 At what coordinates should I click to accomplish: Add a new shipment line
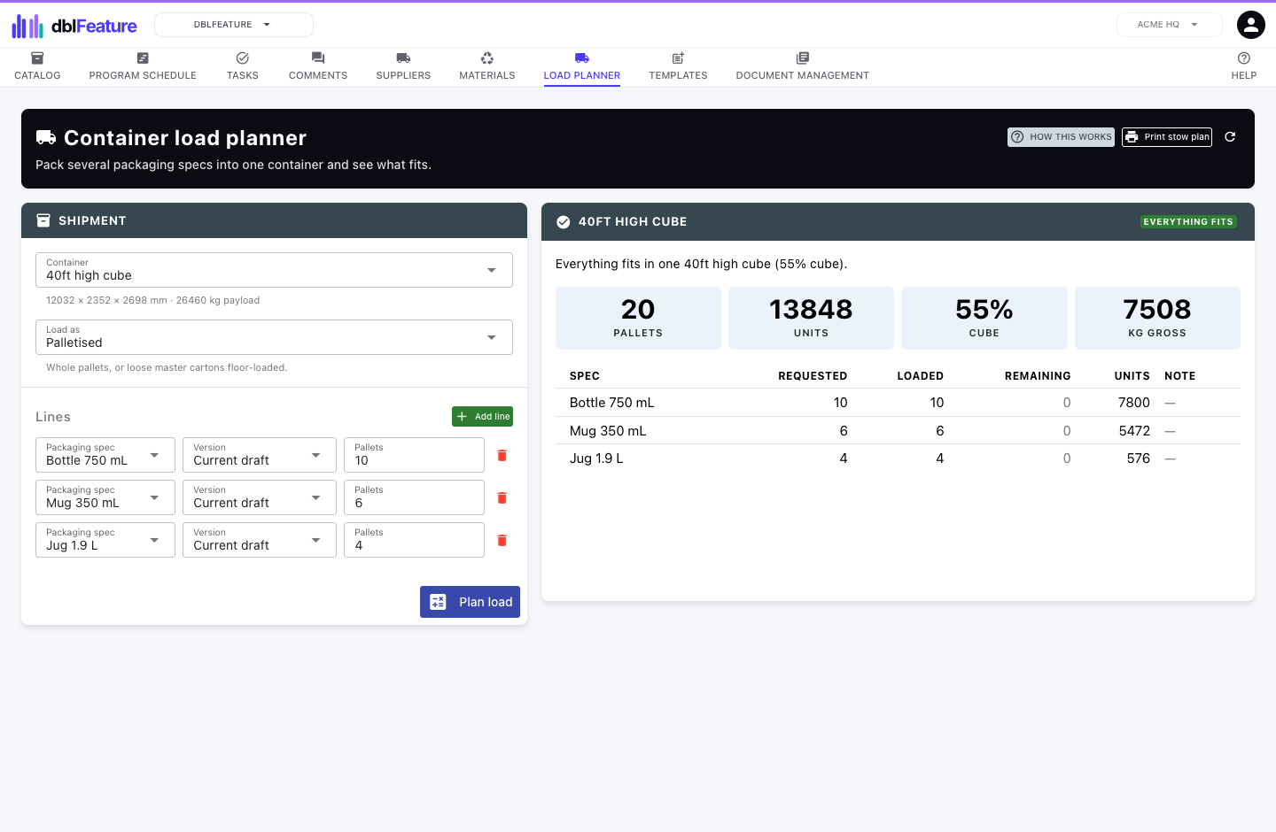pyautogui.click(x=482, y=416)
